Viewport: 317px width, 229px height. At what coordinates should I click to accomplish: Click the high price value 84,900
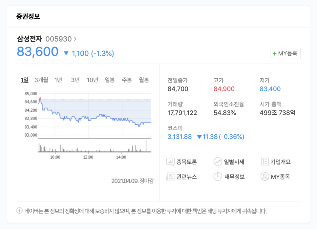click(224, 89)
